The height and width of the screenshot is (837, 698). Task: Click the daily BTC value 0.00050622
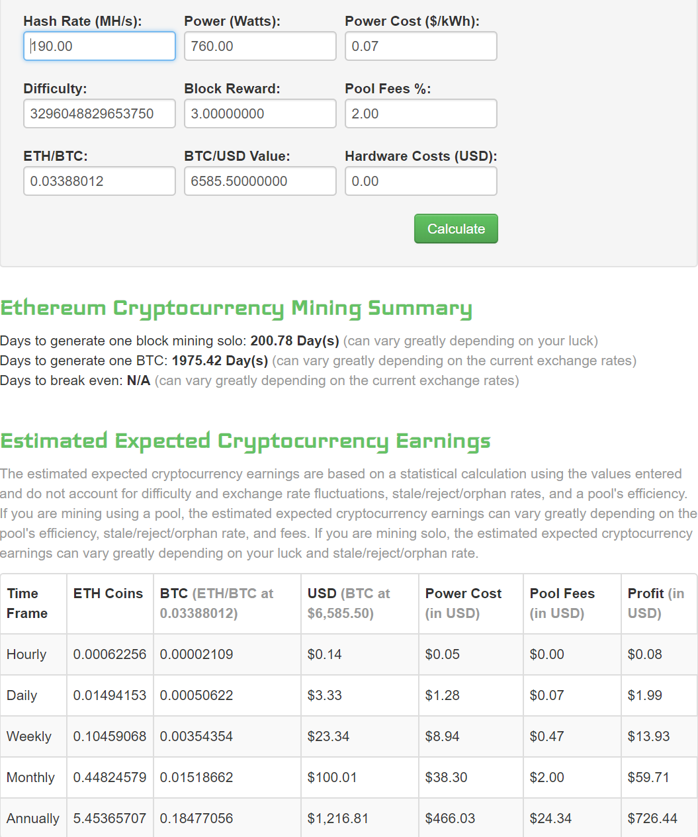point(196,695)
